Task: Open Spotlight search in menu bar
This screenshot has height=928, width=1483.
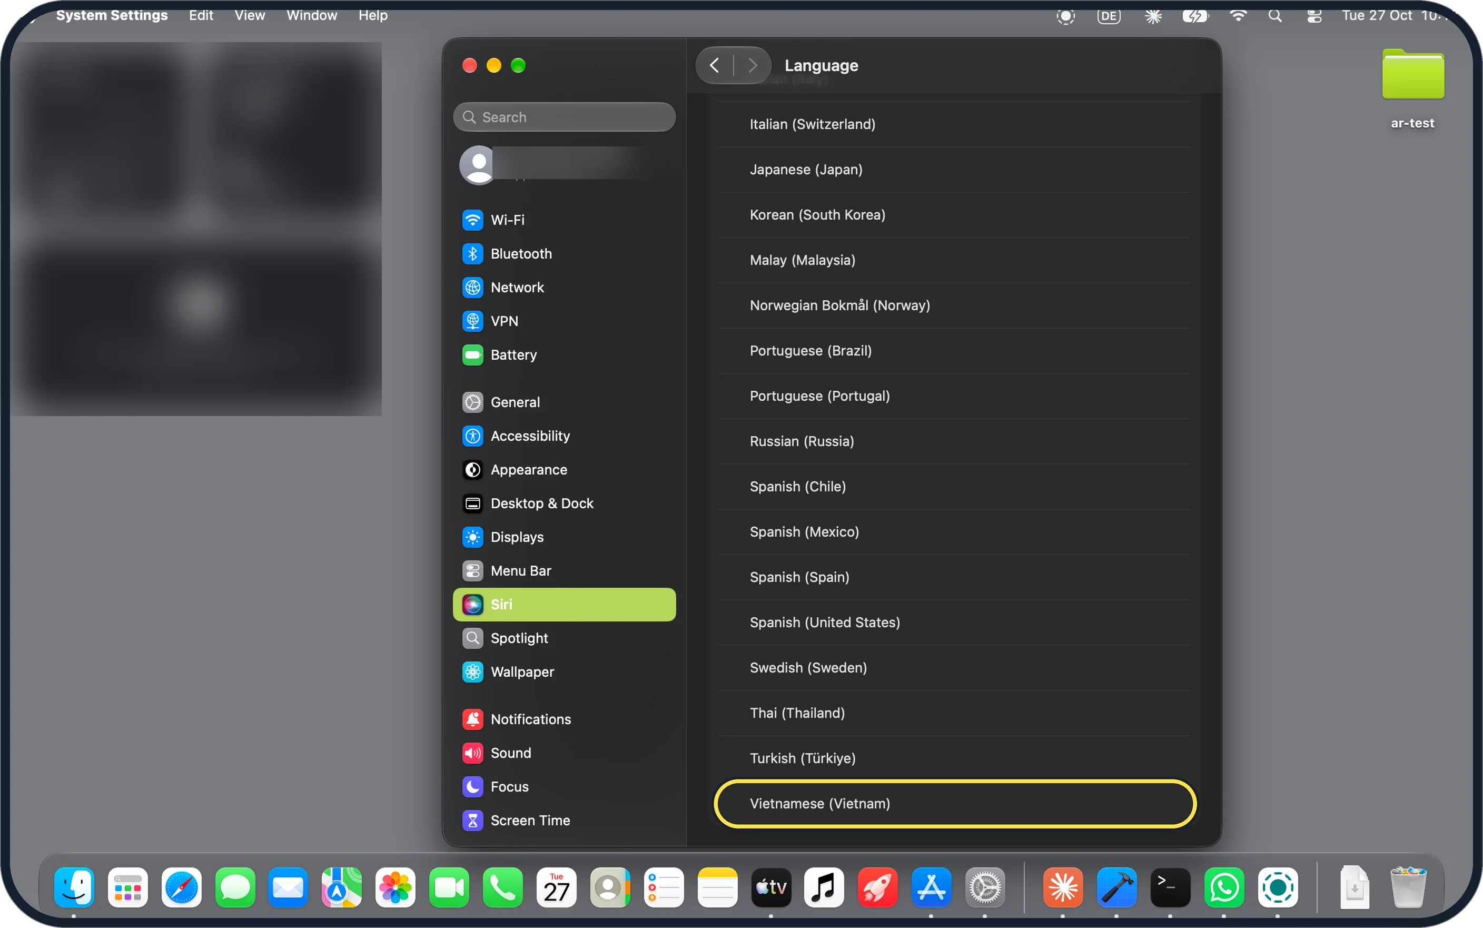Action: [x=1275, y=16]
